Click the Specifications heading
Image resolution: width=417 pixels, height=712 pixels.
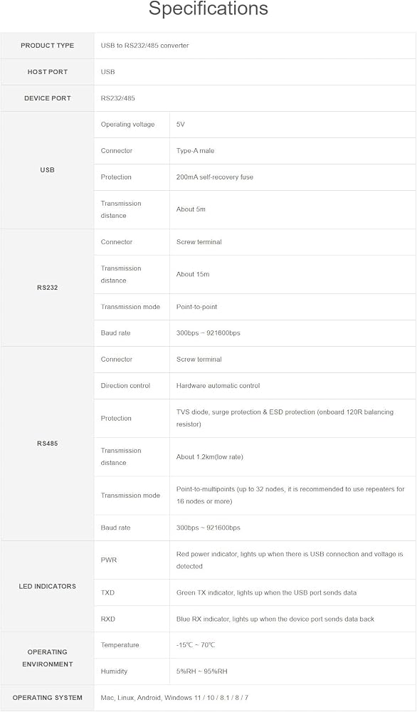point(208,9)
